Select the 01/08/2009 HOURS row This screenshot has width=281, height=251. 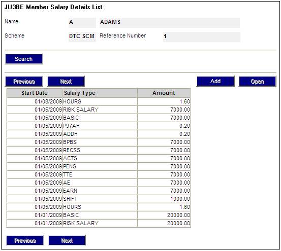pos(99,101)
